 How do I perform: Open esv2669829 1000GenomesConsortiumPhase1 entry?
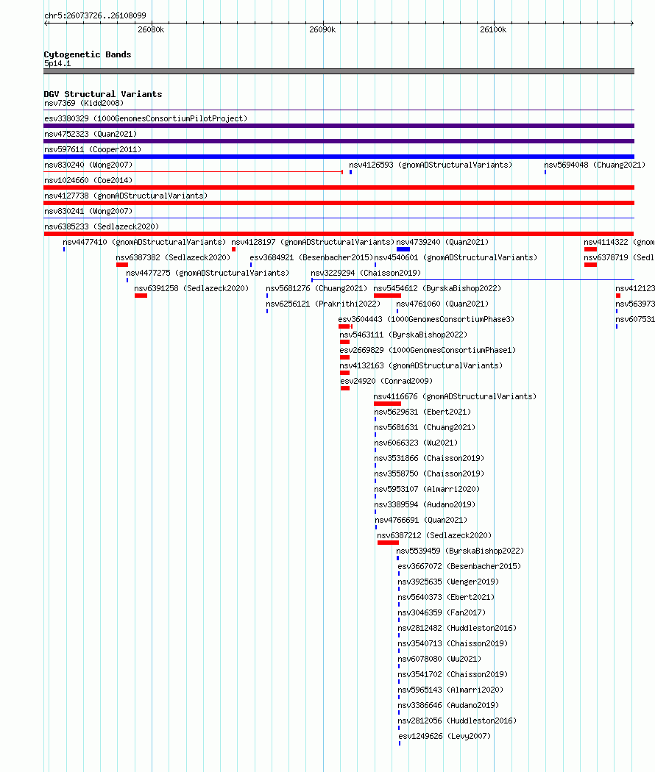click(x=428, y=351)
